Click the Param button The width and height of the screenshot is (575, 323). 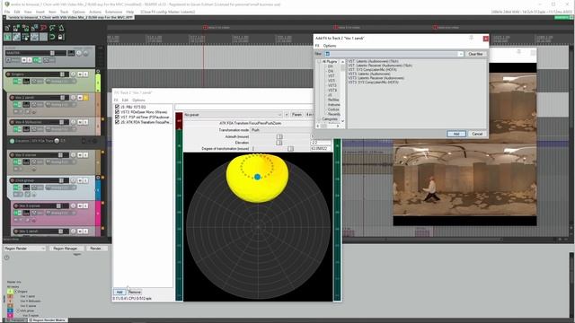pyautogui.click(x=296, y=115)
